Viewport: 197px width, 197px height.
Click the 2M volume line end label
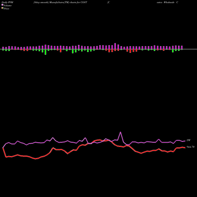[x=188, y=140]
